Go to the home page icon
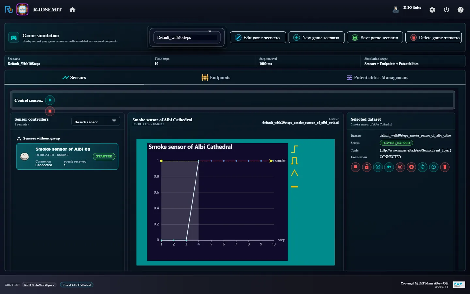470x294 pixels. click(72, 10)
